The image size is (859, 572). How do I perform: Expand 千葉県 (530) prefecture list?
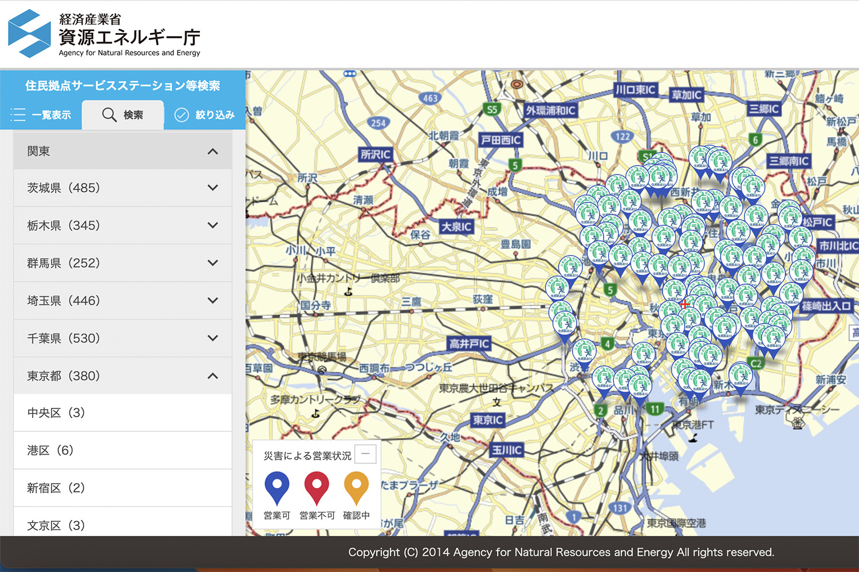coord(212,339)
